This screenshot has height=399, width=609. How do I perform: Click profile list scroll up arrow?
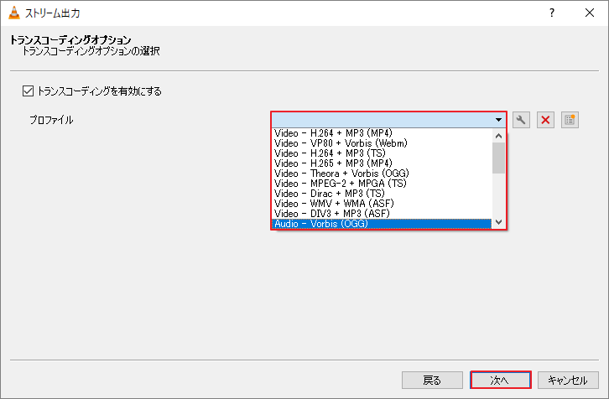click(x=499, y=136)
